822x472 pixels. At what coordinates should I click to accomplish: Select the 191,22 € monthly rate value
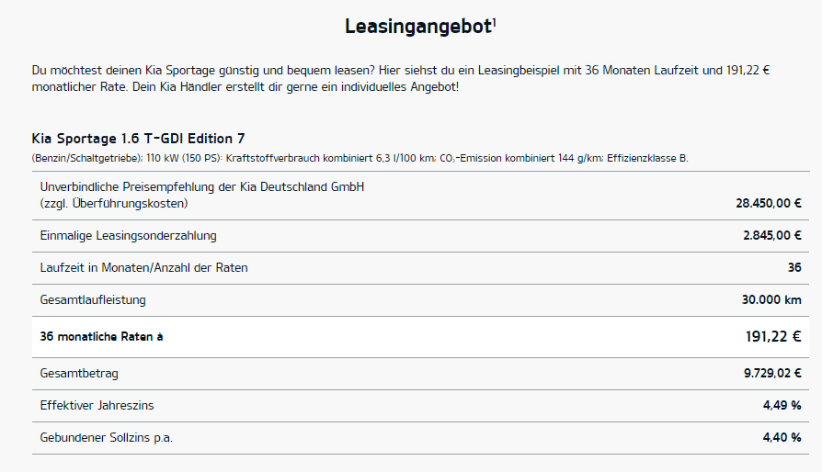pyautogui.click(x=773, y=337)
